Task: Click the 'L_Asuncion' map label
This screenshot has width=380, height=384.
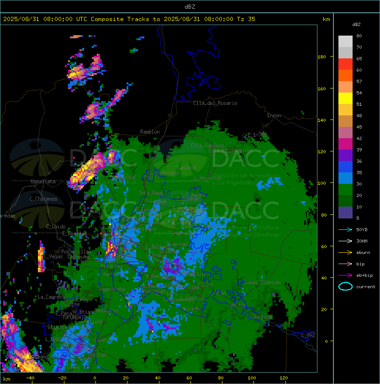Action: click(208, 178)
